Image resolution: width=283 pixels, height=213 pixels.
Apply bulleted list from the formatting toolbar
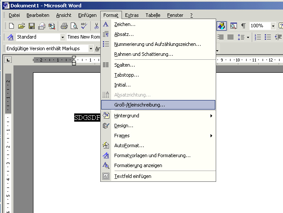[x=268, y=37]
